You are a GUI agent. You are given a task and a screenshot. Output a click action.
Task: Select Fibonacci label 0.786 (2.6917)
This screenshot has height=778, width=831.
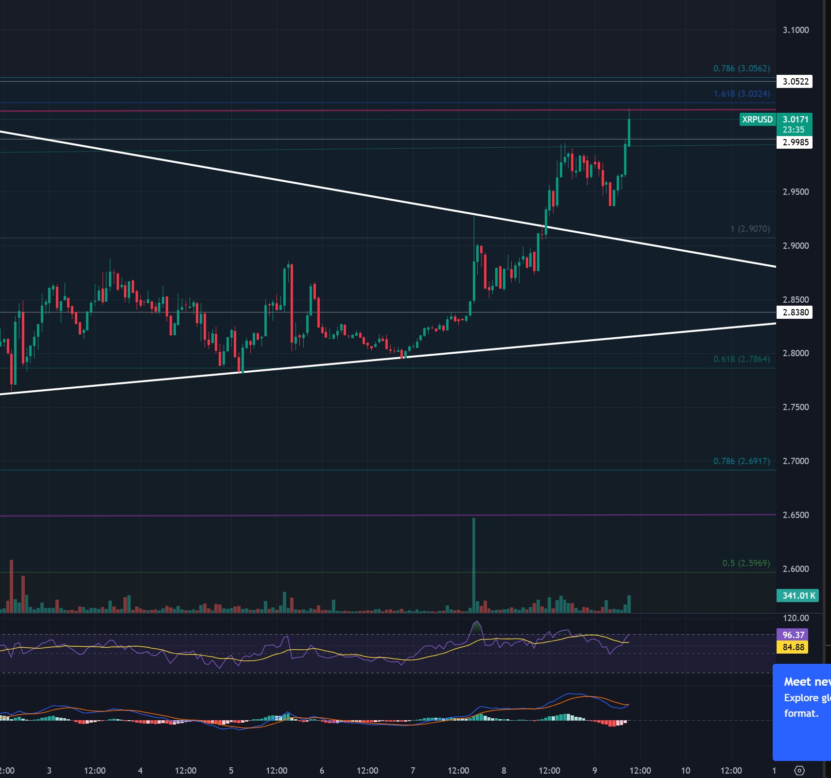742,461
